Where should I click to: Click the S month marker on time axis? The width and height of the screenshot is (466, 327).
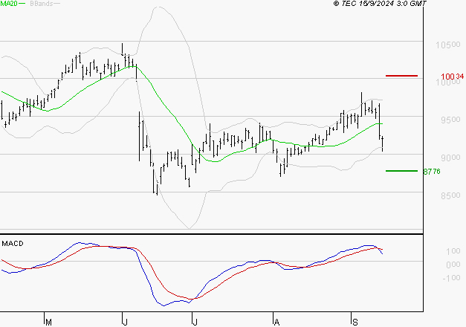point(355,323)
